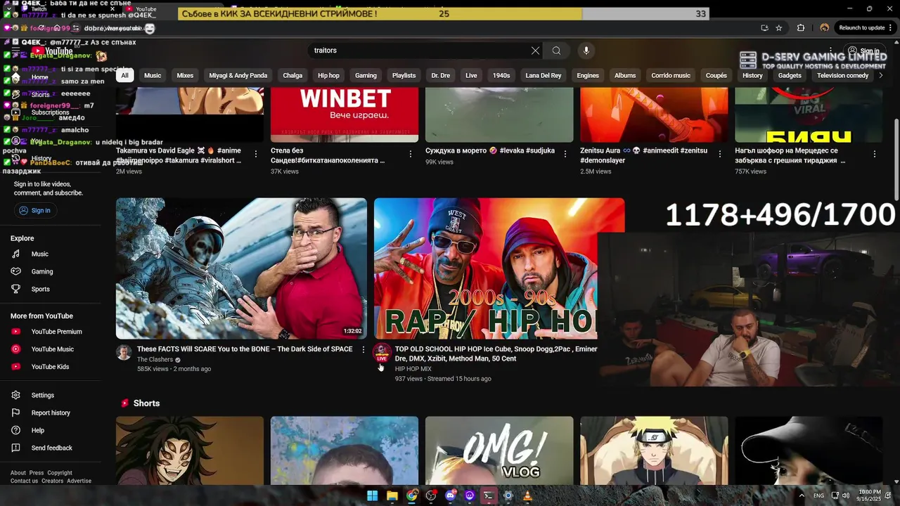Viewport: 900px width, 506px height.
Task: Open the Creators footer link
Action: [53, 481]
